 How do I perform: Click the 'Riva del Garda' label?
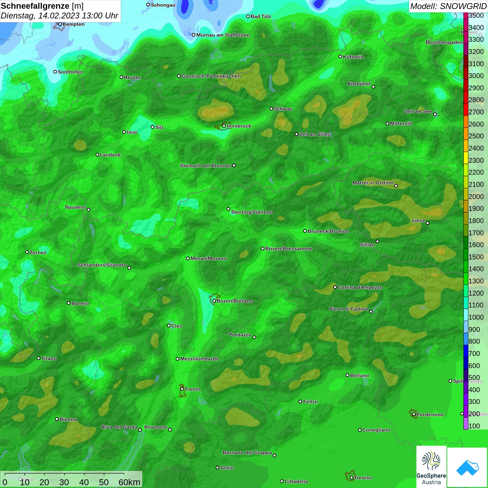[119, 427]
